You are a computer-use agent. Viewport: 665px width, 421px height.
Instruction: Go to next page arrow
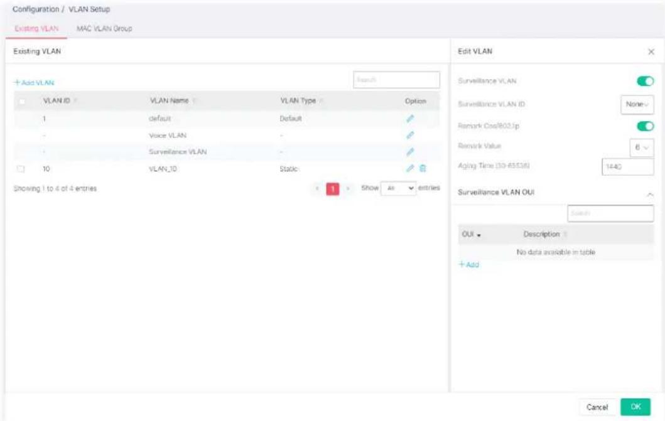[x=348, y=188]
